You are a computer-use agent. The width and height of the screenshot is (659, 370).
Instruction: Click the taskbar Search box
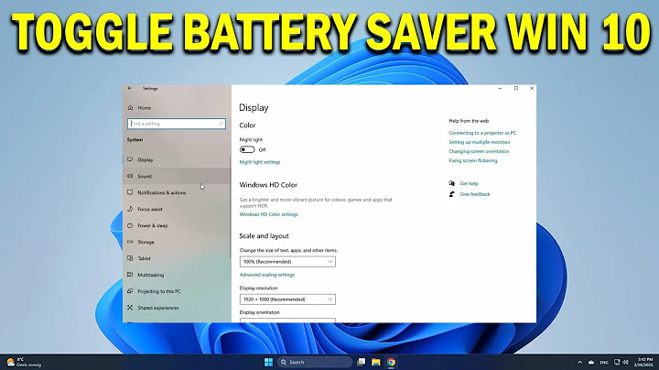pyautogui.click(x=314, y=362)
